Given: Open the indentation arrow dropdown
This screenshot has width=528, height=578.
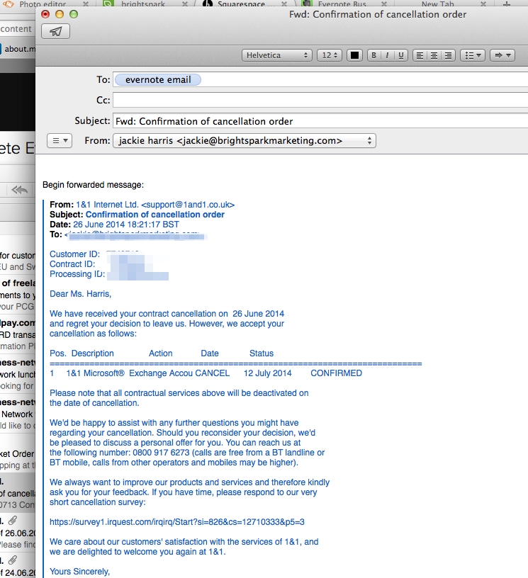Looking at the screenshot, I should click(x=502, y=55).
